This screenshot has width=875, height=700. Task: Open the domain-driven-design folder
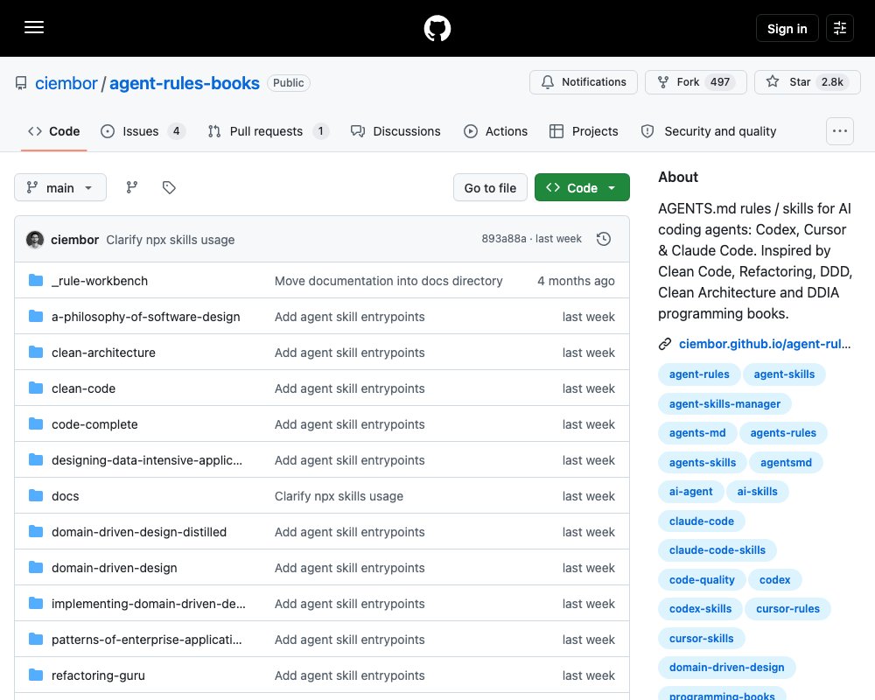click(114, 568)
